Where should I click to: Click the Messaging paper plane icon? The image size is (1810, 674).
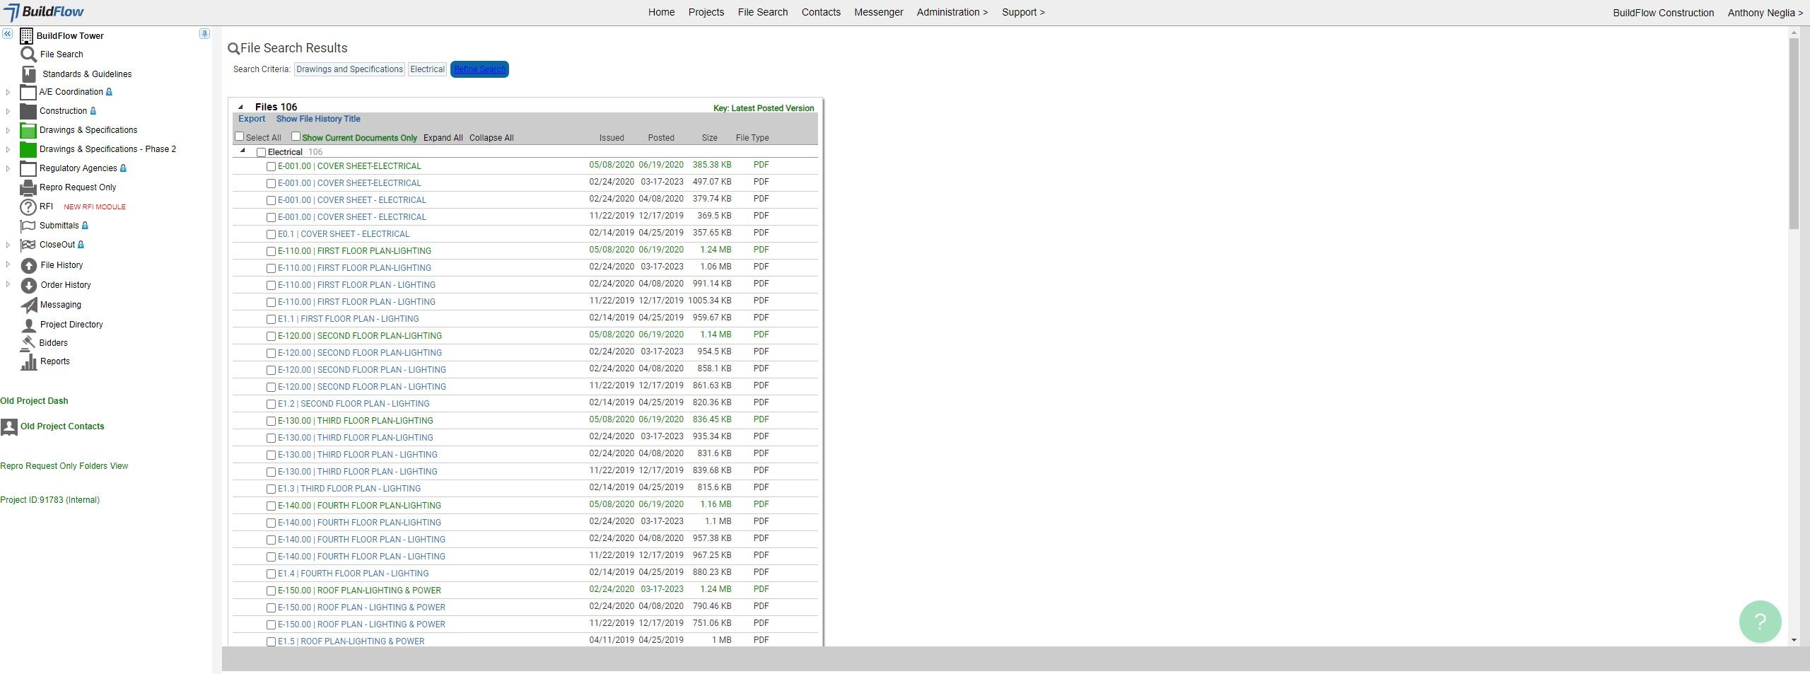click(29, 305)
